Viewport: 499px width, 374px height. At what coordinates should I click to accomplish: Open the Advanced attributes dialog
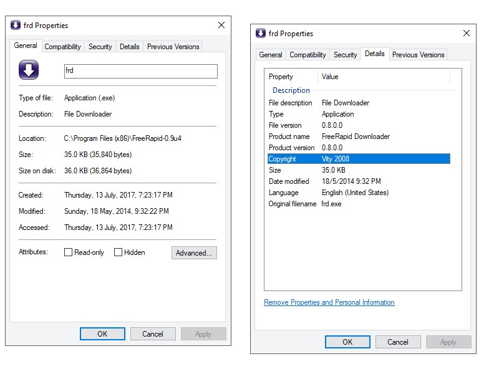[194, 252]
